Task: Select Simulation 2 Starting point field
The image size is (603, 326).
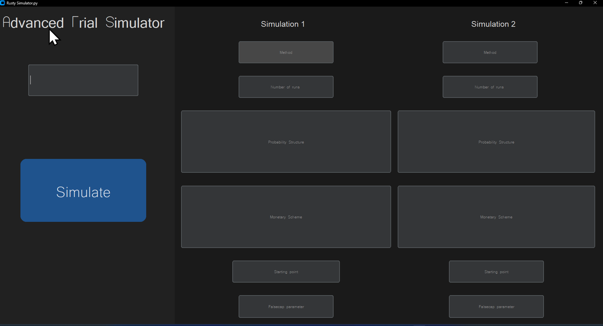Action: coord(496,272)
